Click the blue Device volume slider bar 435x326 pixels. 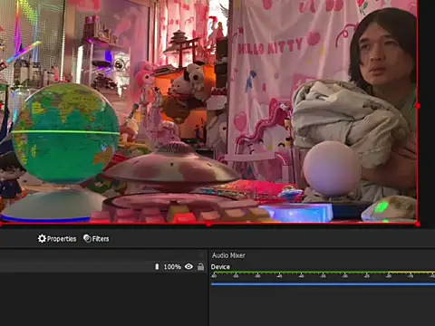(323, 284)
